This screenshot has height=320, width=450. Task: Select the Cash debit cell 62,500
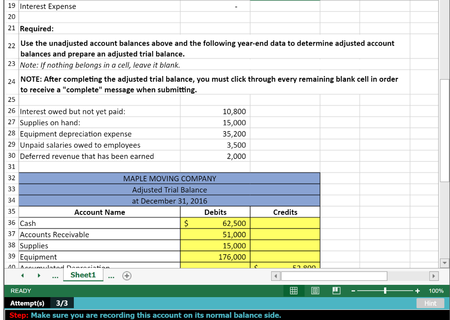(215, 223)
